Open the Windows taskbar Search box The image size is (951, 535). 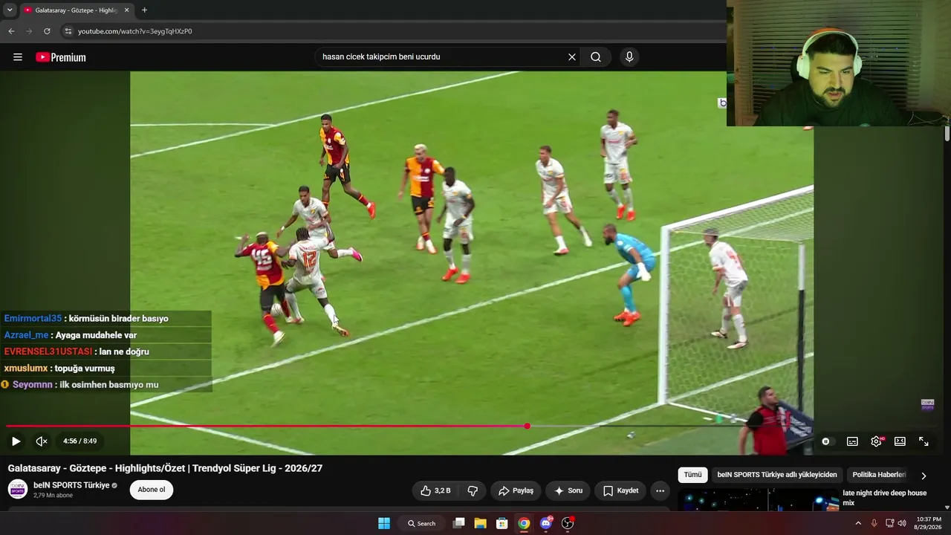coord(421,523)
